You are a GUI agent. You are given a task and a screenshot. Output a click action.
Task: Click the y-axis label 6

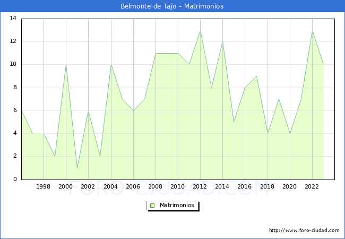(x=15, y=110)
